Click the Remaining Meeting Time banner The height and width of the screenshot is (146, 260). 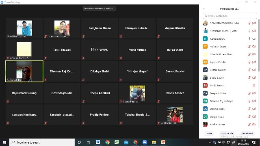pos(100,9)
